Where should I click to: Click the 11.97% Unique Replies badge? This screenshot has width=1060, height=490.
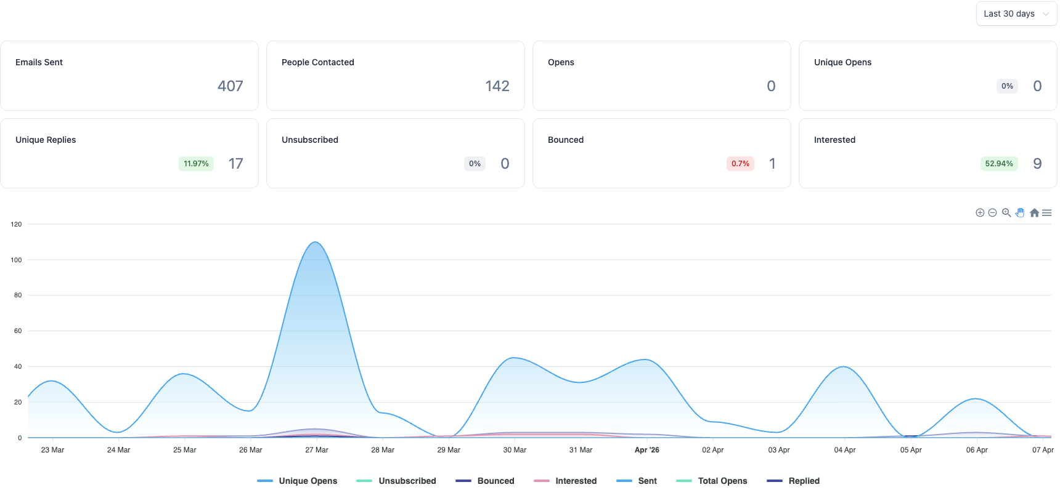(x=196, y=164)
